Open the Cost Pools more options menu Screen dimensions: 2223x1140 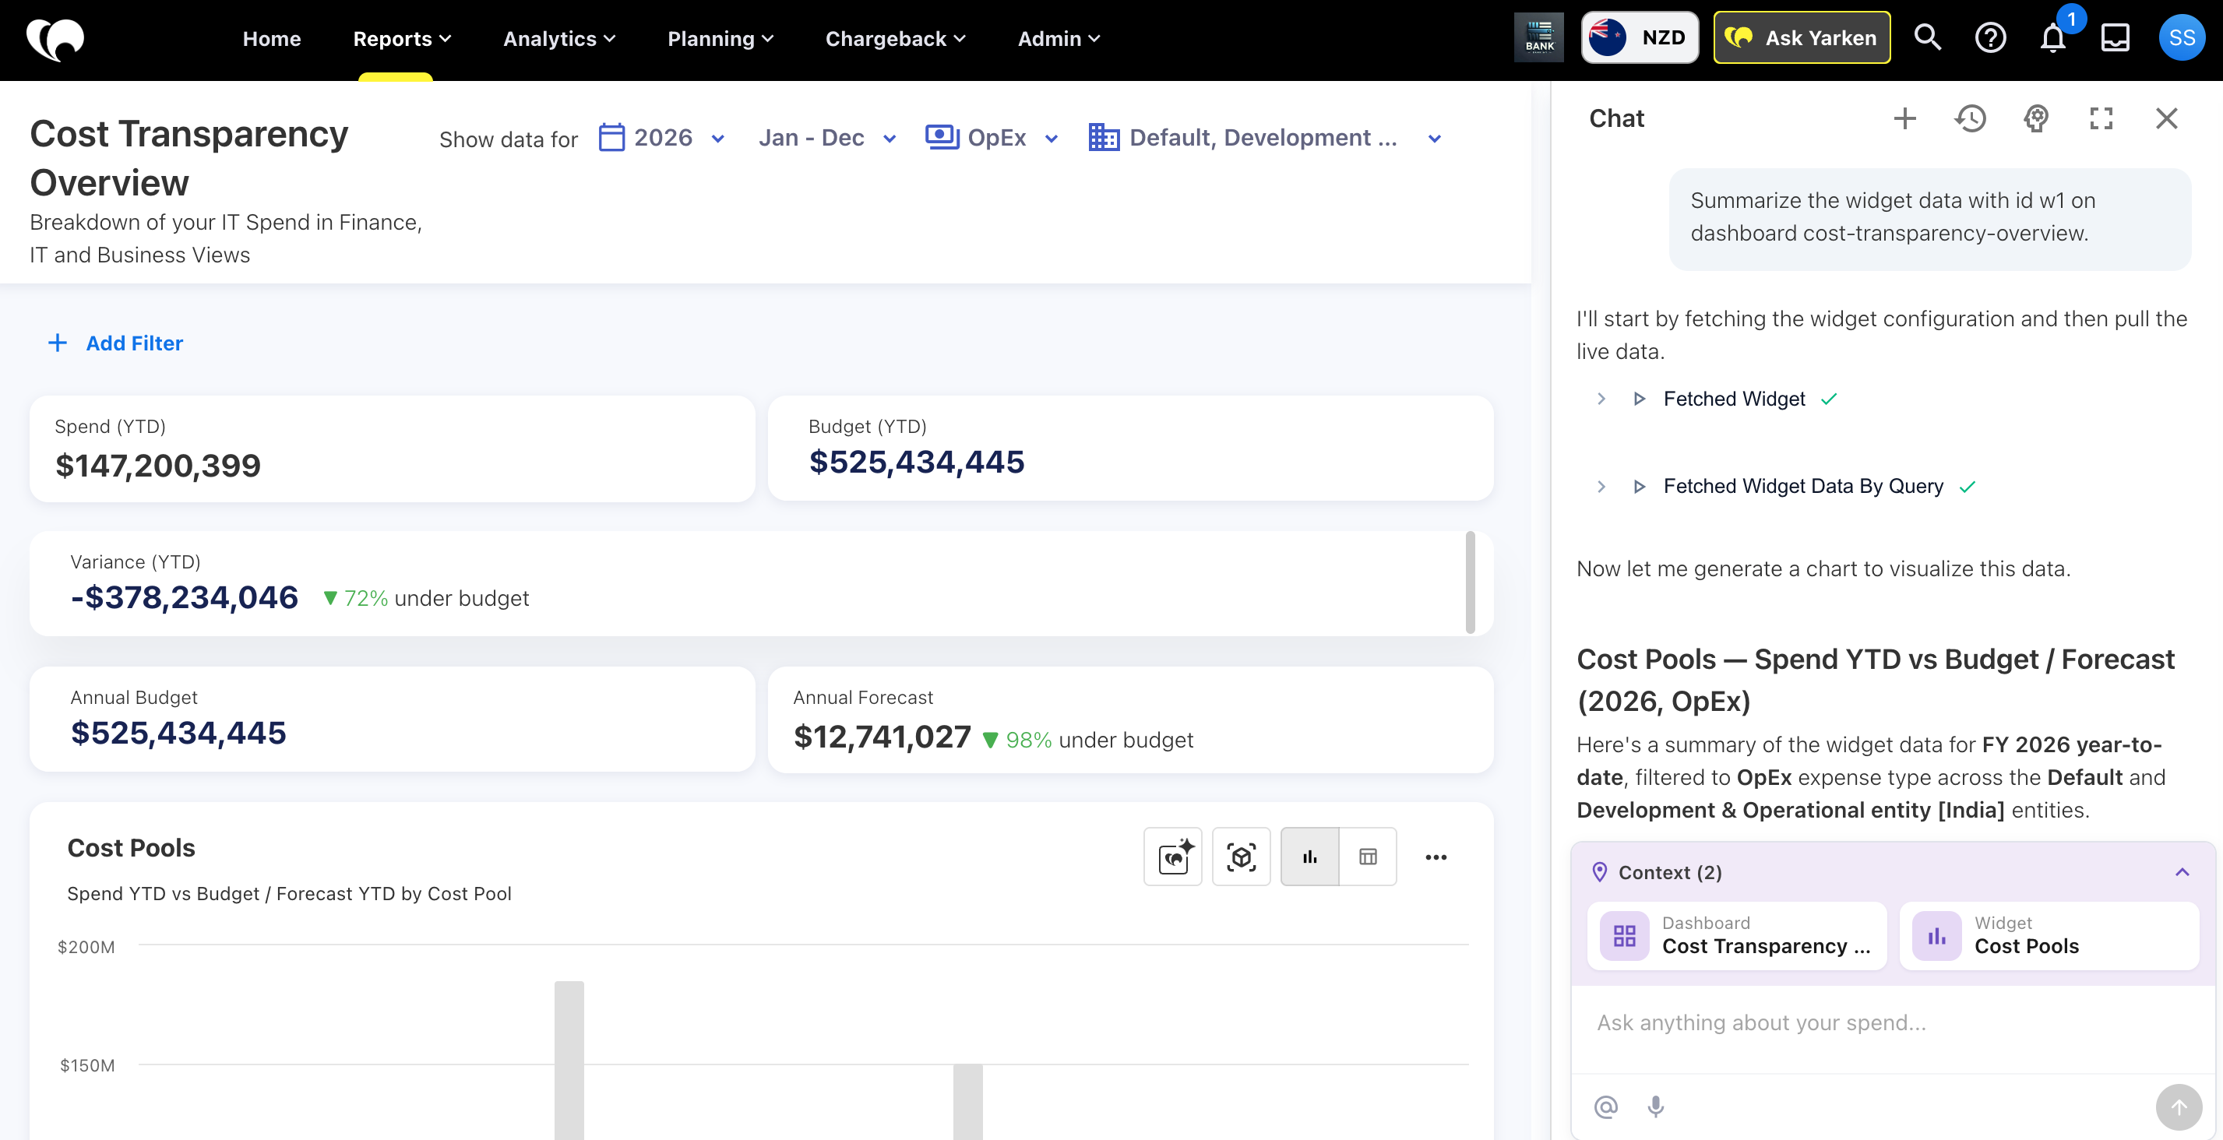[1436, 857]
